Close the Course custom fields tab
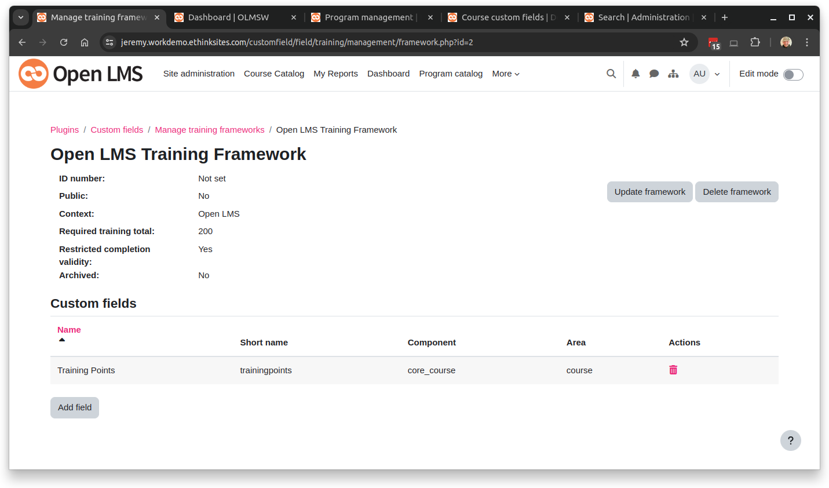This screenshot has width=829, height=488. tap(567, 17)
